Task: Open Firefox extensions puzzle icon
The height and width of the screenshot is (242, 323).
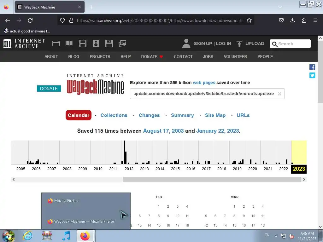Action: point(304,20)
